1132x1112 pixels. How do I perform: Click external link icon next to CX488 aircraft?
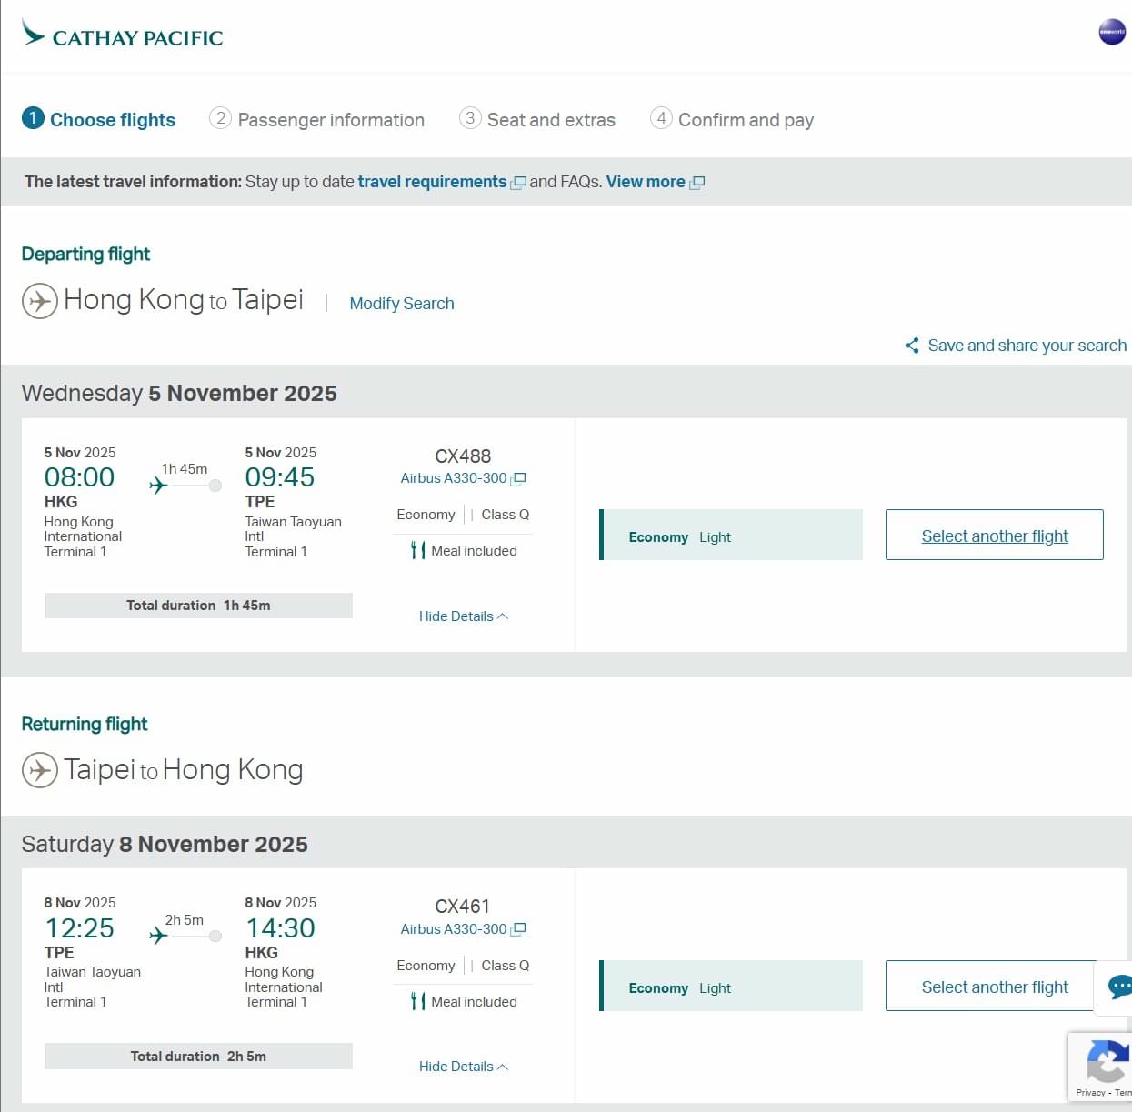[519, 478]
